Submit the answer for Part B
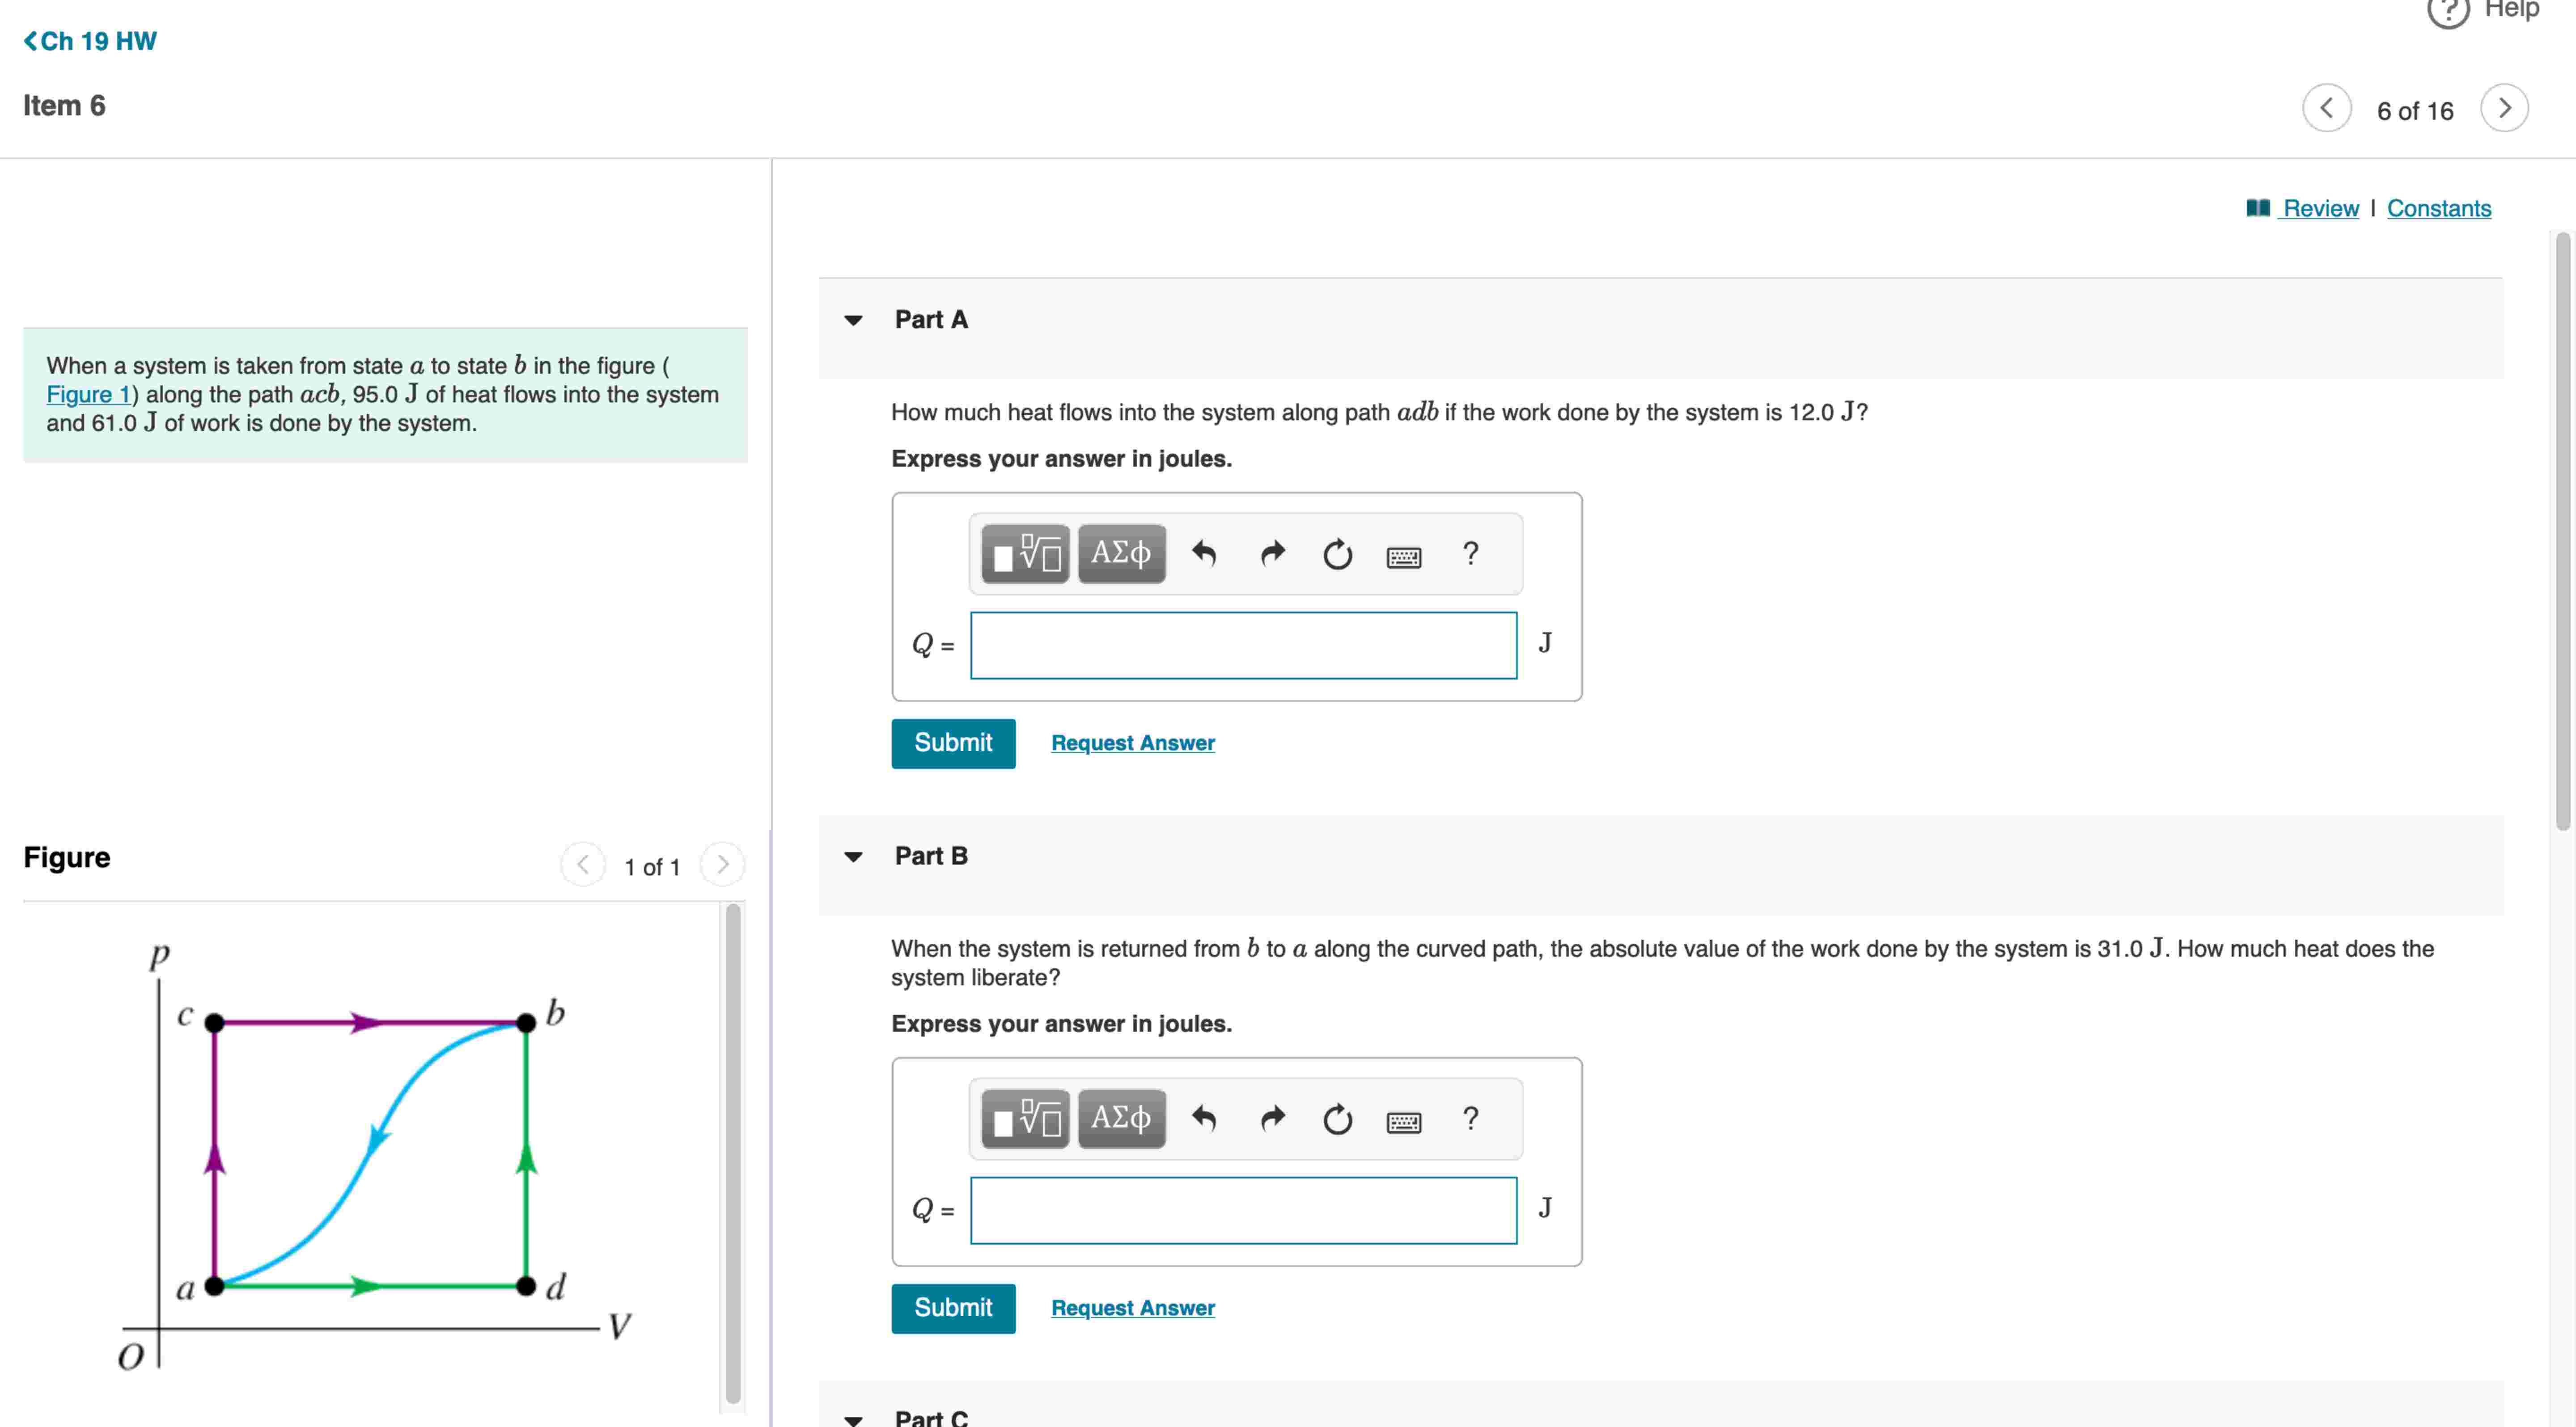Image resolution: width=2576 pixels, height=1427 pixels. click(952, 1307)
